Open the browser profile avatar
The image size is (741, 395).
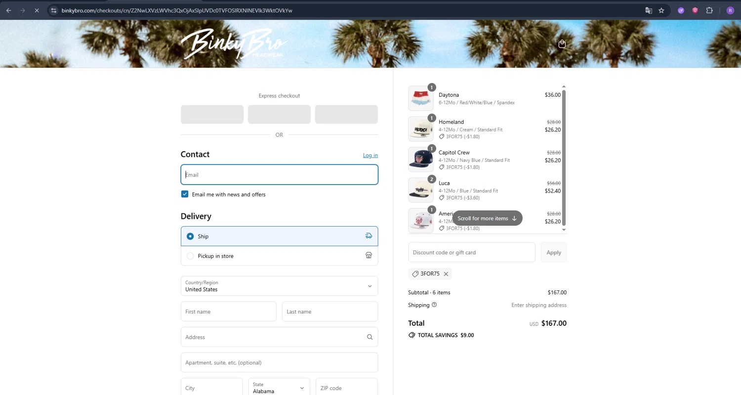coord(730,10)
